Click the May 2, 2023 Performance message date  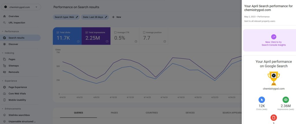pos(257,17)
